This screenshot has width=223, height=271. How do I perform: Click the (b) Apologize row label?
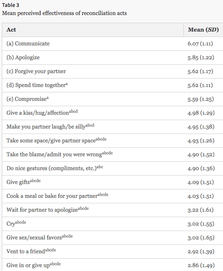pos(23,57)
